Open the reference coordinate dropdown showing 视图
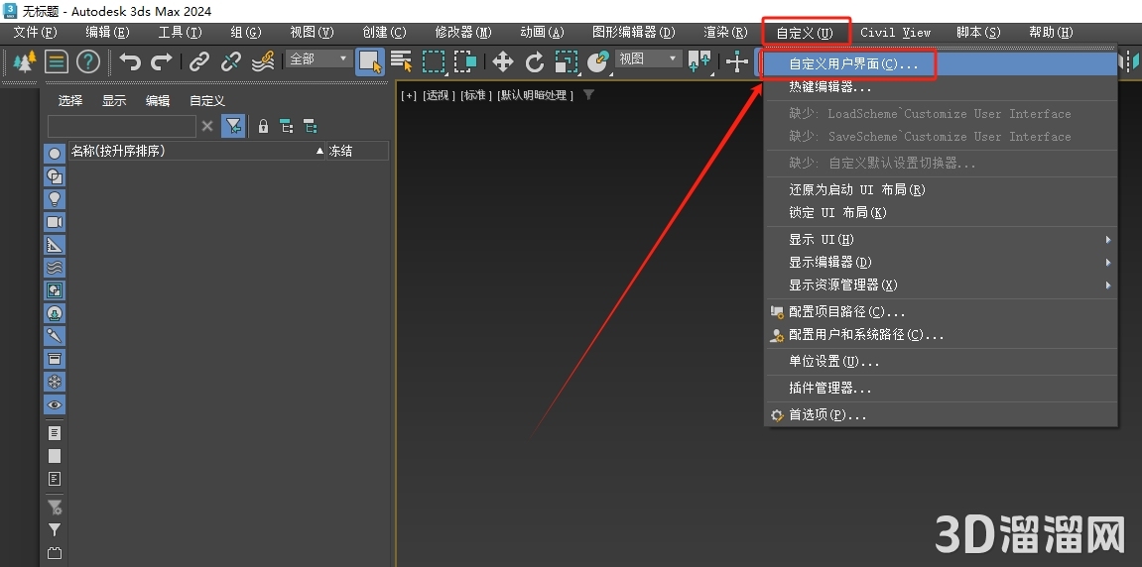 (648, 58)
